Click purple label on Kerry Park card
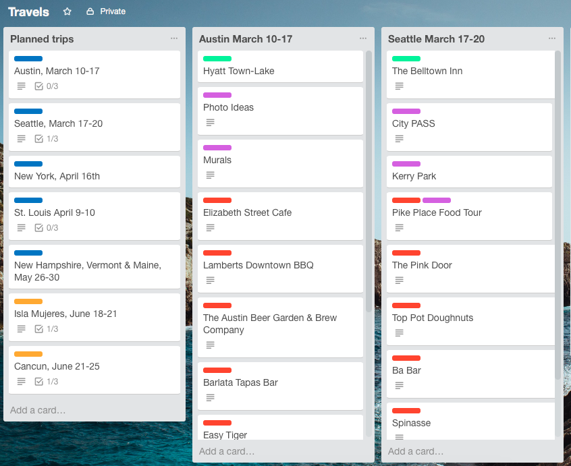 [x=406, y=164]
